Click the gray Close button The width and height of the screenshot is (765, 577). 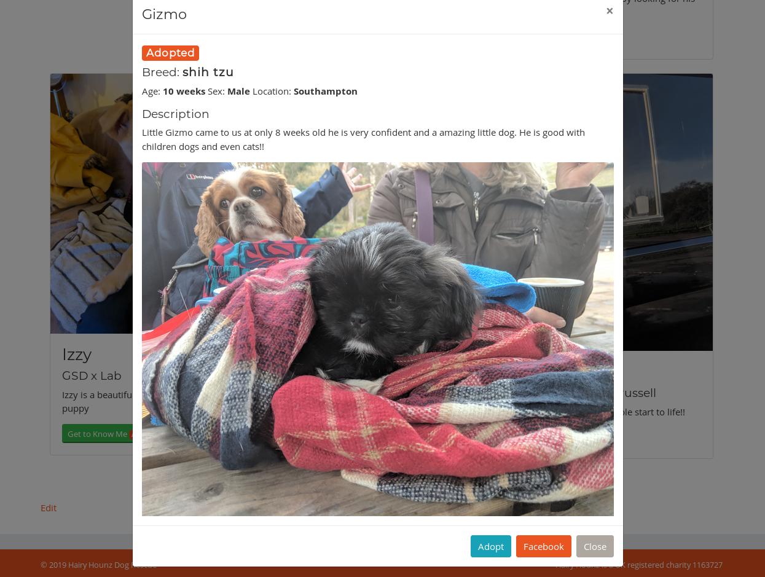(x=595, y=546)
